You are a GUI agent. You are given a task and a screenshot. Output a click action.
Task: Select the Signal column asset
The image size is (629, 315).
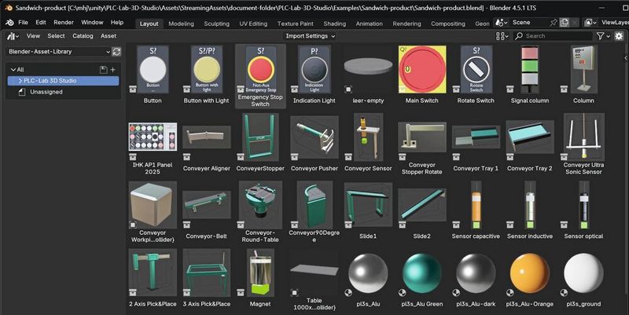[x=529, y=75]
